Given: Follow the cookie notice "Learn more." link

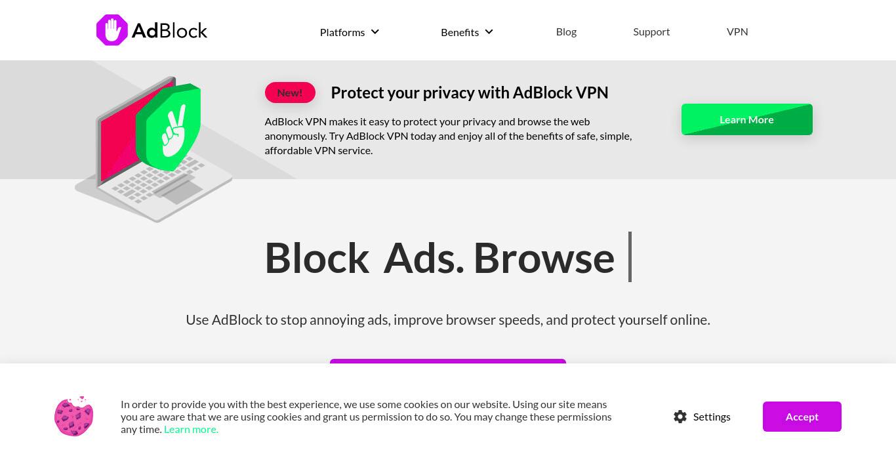Looking at the screenshot, I should coord(191,429).
